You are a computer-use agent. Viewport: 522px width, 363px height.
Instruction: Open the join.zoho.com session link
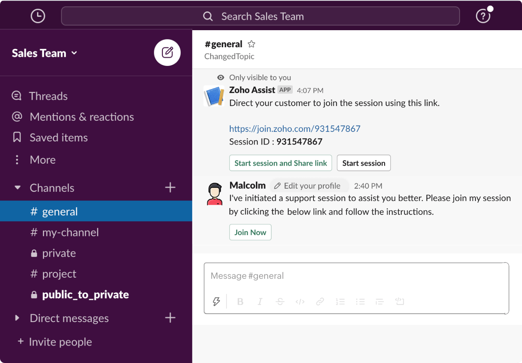click(x=294, y=128)
